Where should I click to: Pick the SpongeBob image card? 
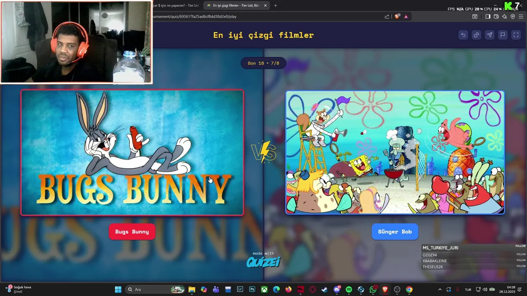395,153
